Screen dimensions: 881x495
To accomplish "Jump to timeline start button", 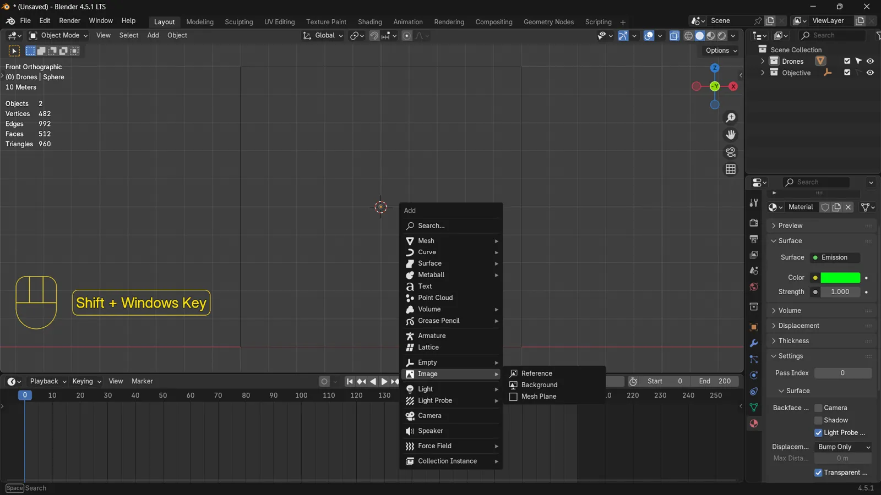I will 350,381.
